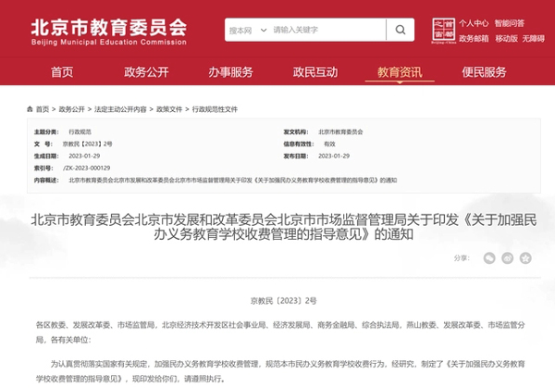The width and height of the screenshot is (555, 388).
Task: Click the 内容概述 summary text
Action: (x=232, y=181)
